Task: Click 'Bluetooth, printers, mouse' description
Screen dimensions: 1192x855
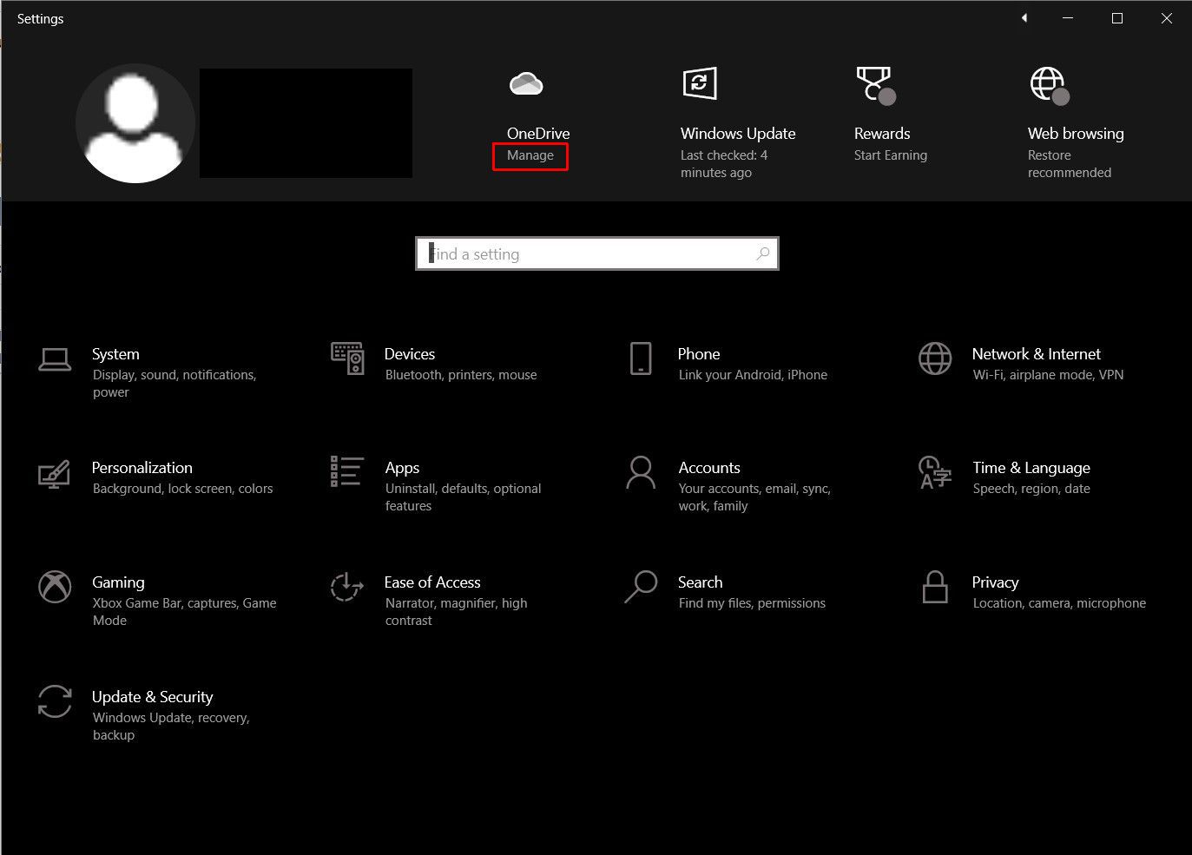Action: [461, 375]
